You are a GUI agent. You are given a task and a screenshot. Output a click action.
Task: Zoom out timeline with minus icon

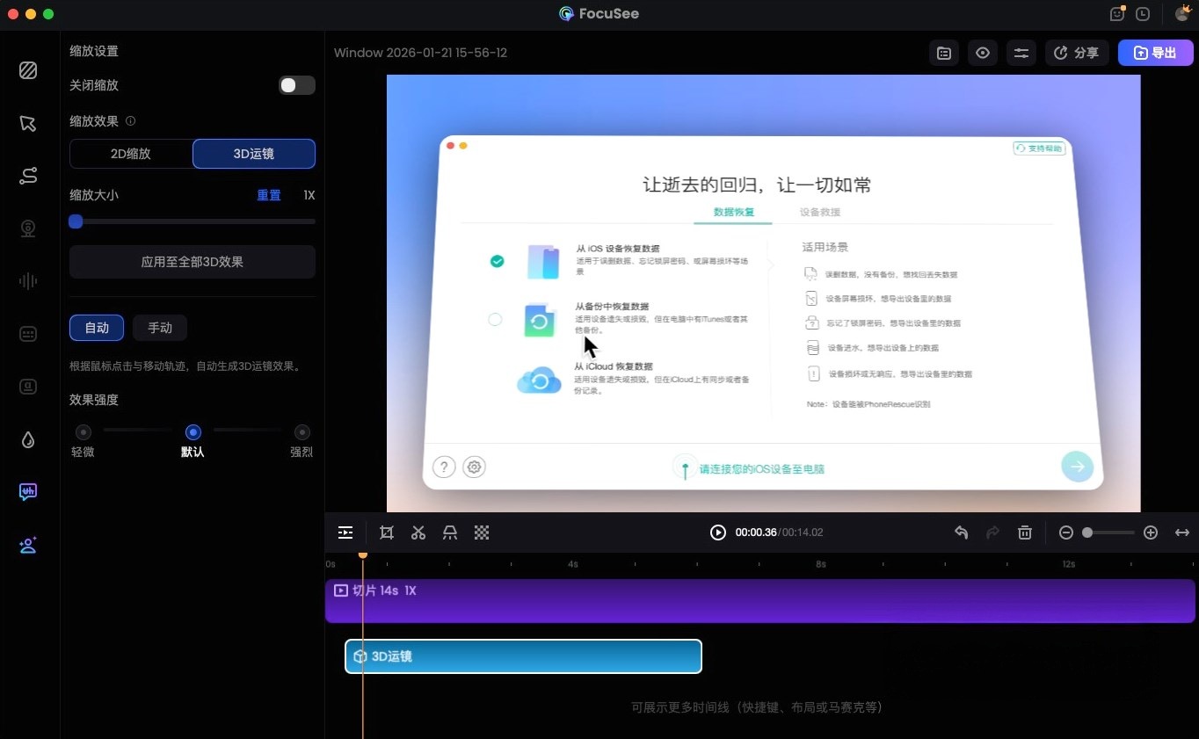[1066, 533]
